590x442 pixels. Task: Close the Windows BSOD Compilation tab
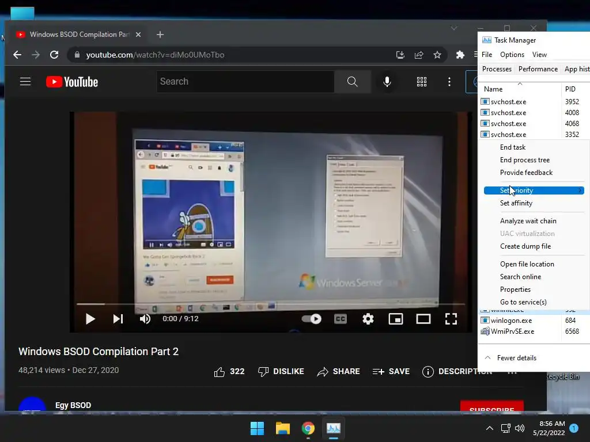coord(138,35)
